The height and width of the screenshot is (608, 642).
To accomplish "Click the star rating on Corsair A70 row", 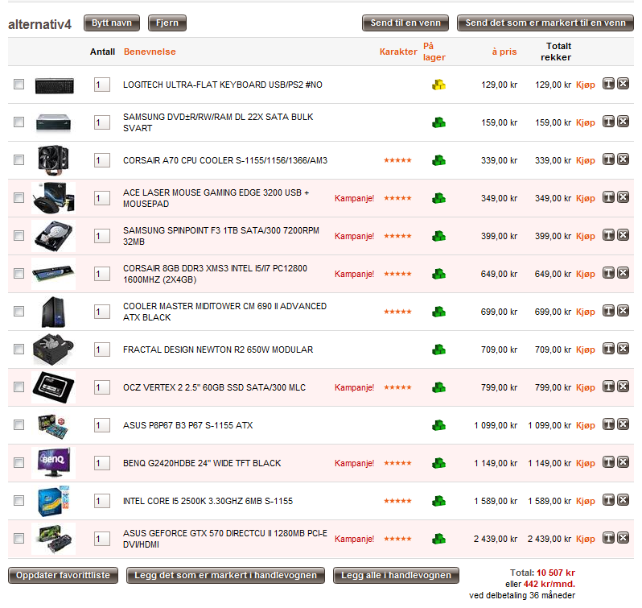I will point(397,160).
